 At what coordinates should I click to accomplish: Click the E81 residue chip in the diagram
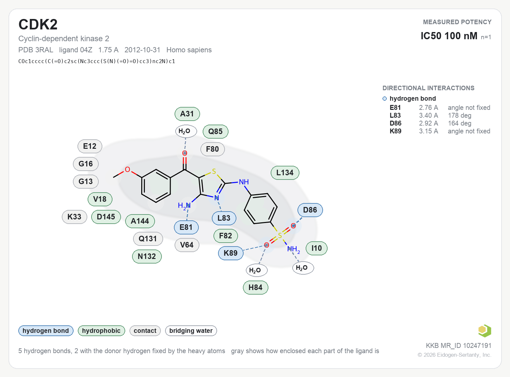186,227
